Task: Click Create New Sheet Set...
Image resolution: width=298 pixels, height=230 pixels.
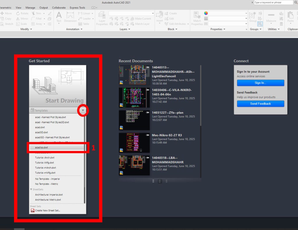Action: coord(45,210)
